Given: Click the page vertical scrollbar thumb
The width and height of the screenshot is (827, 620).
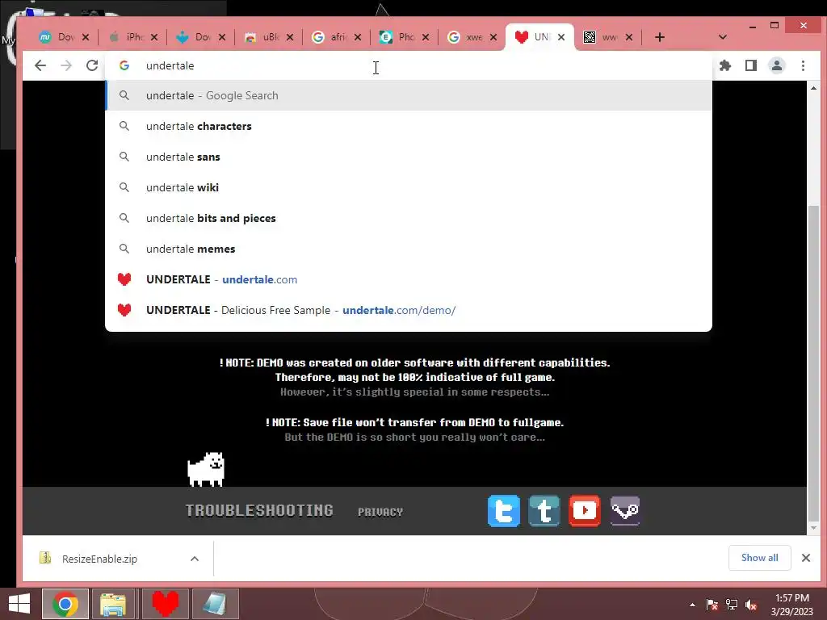Looking at the screenshot, I should 814,362.
